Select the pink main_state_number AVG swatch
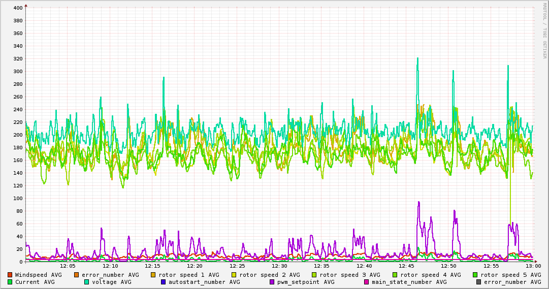Viewport: 549px width, 289px height. (367, 282)
